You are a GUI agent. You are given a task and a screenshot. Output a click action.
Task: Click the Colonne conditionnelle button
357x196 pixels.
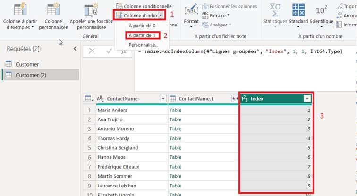pos(144,6)
